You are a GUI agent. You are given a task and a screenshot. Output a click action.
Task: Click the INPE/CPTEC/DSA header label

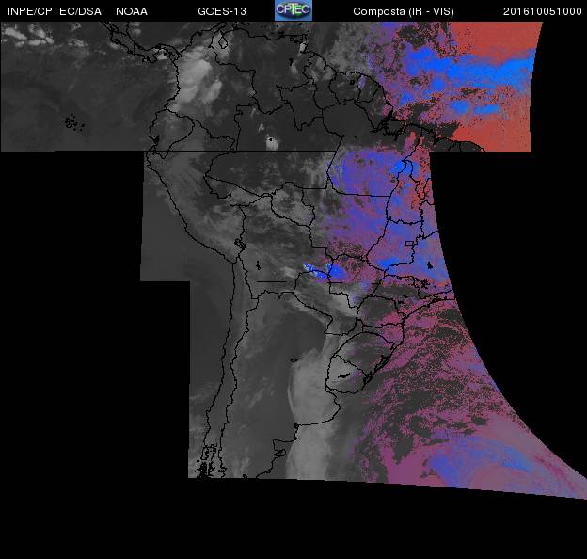[x=54, y=11]
